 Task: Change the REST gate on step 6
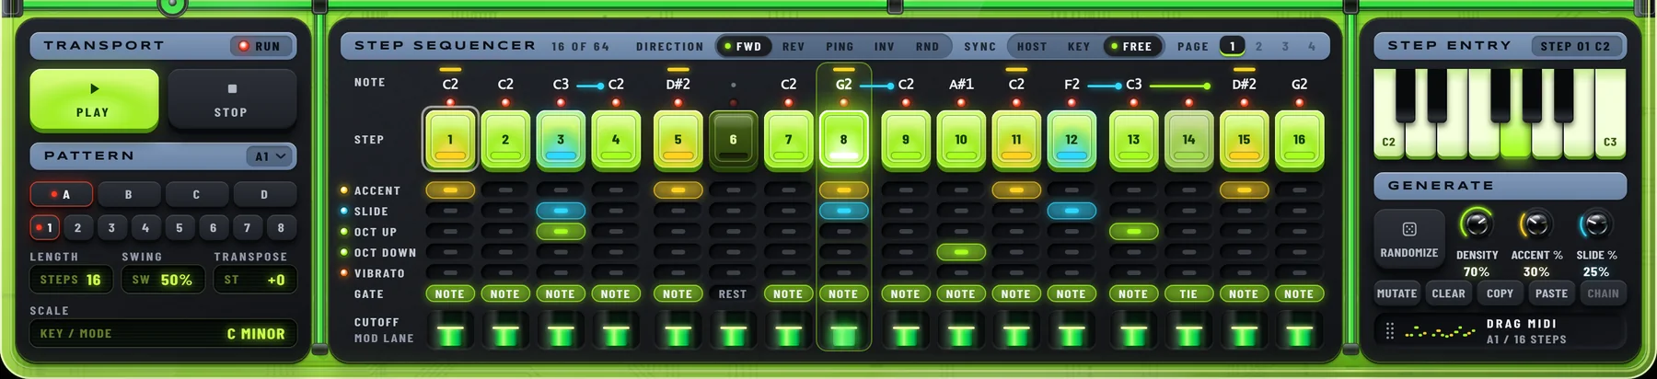(734, 294)
